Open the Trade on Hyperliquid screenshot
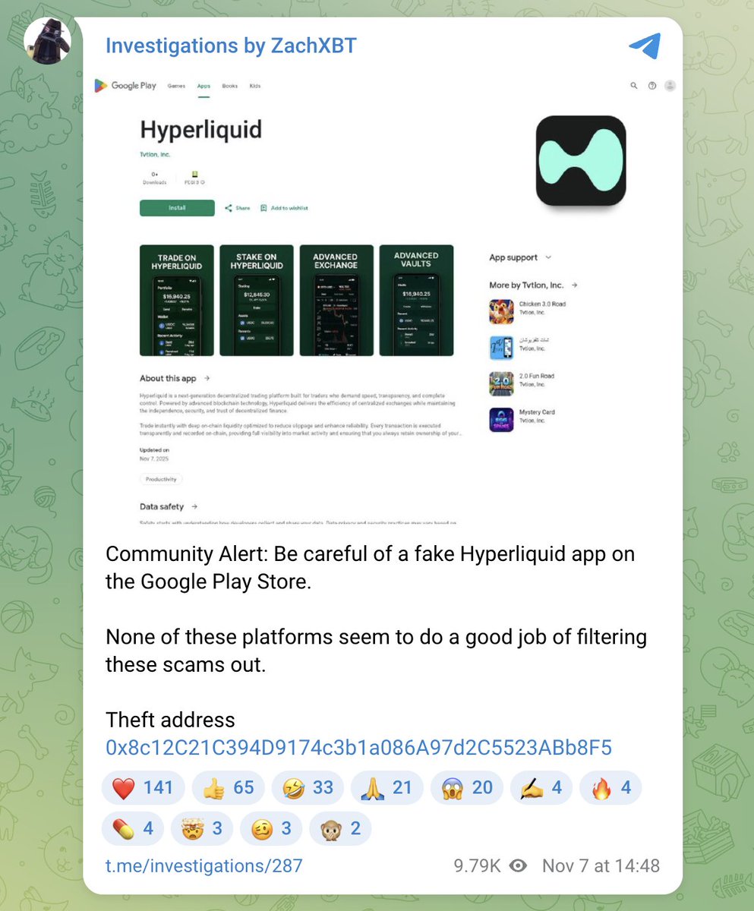The width and height of the screenshot is (754, 911). tap(177, 300)
